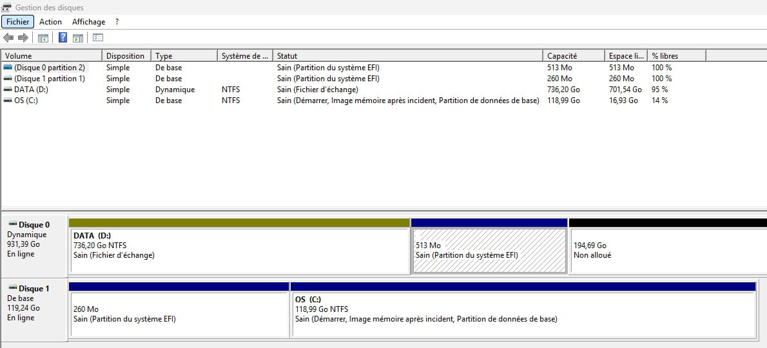Open the ? help menu
The width and height of the screenshot is (767, 348).
coord(117,21)
